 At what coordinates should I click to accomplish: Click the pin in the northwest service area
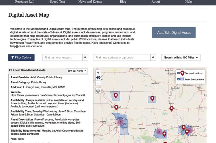pyautogui.click(x=116, y=95)
